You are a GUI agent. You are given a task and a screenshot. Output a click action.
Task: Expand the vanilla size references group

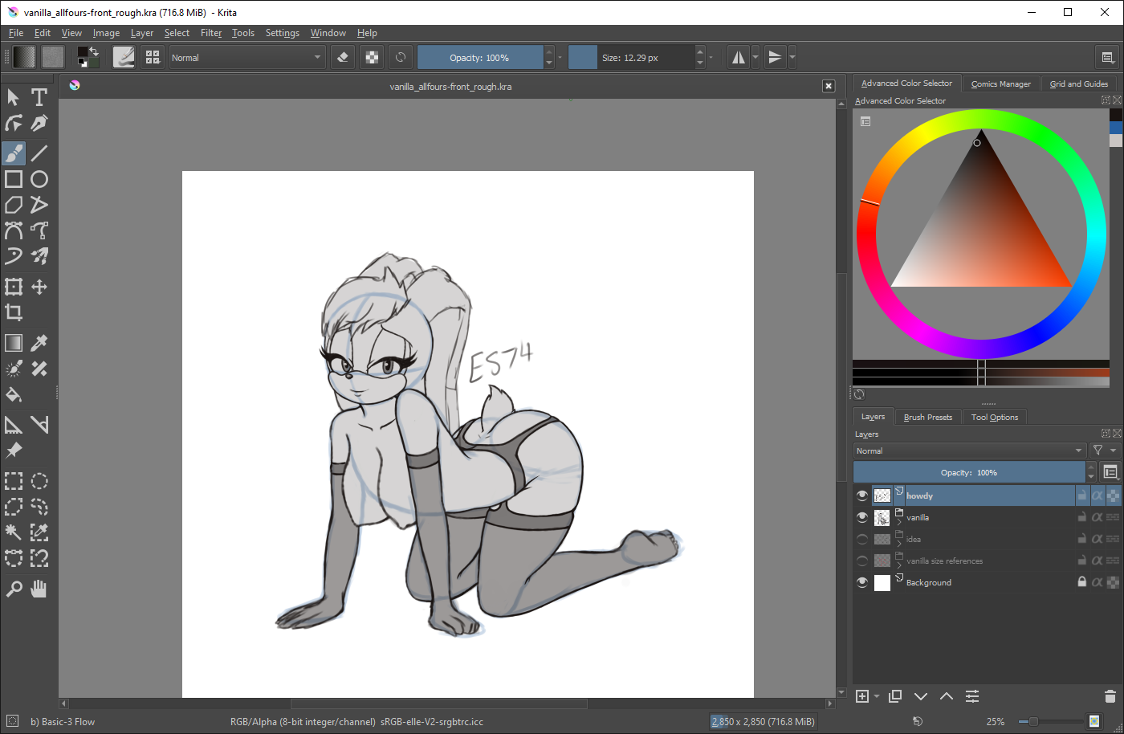pyautogui.click(x=899, y=565)
